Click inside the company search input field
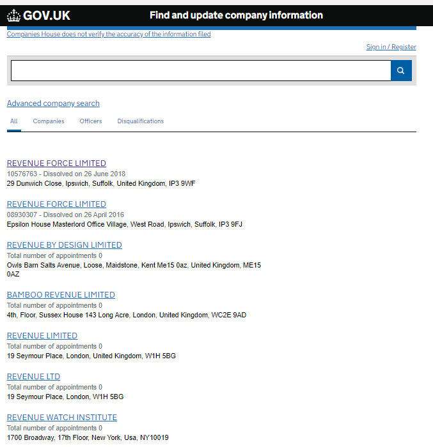This screenshot has height=447, width=433. tap(200, 71)
